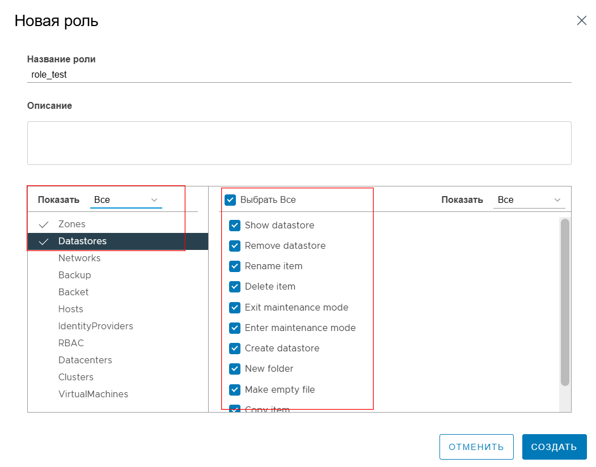Click the ОТМЕНИТЬ button
596x467 pixels.
pyautogui.click(x=476, y=447)
